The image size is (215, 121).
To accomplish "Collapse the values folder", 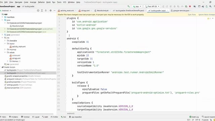I will point(5,52).
